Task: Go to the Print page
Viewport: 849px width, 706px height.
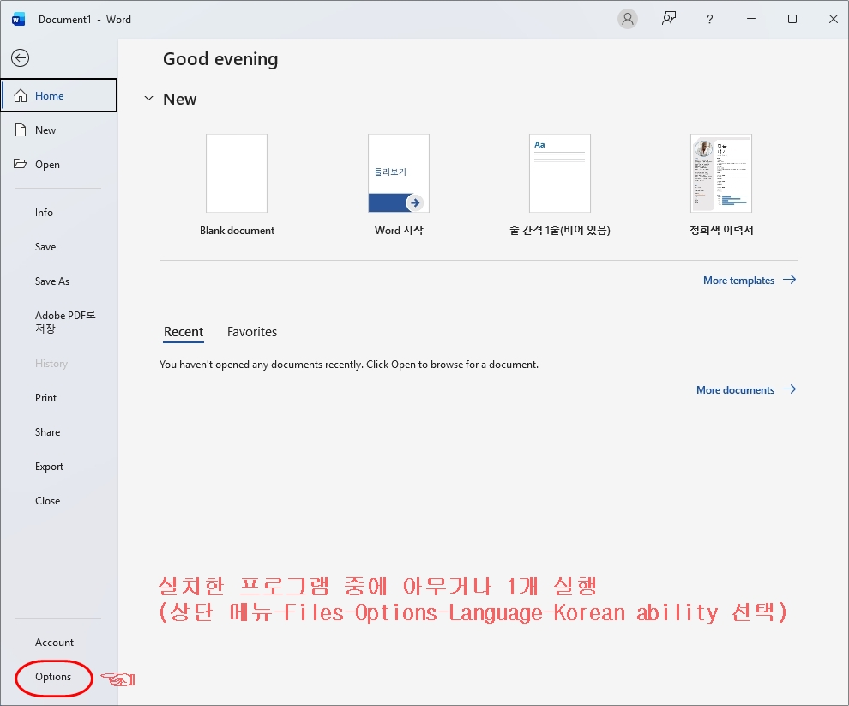Action: point(46,398)
